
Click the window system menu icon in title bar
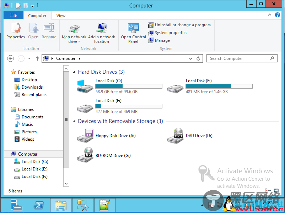(6, 5)
